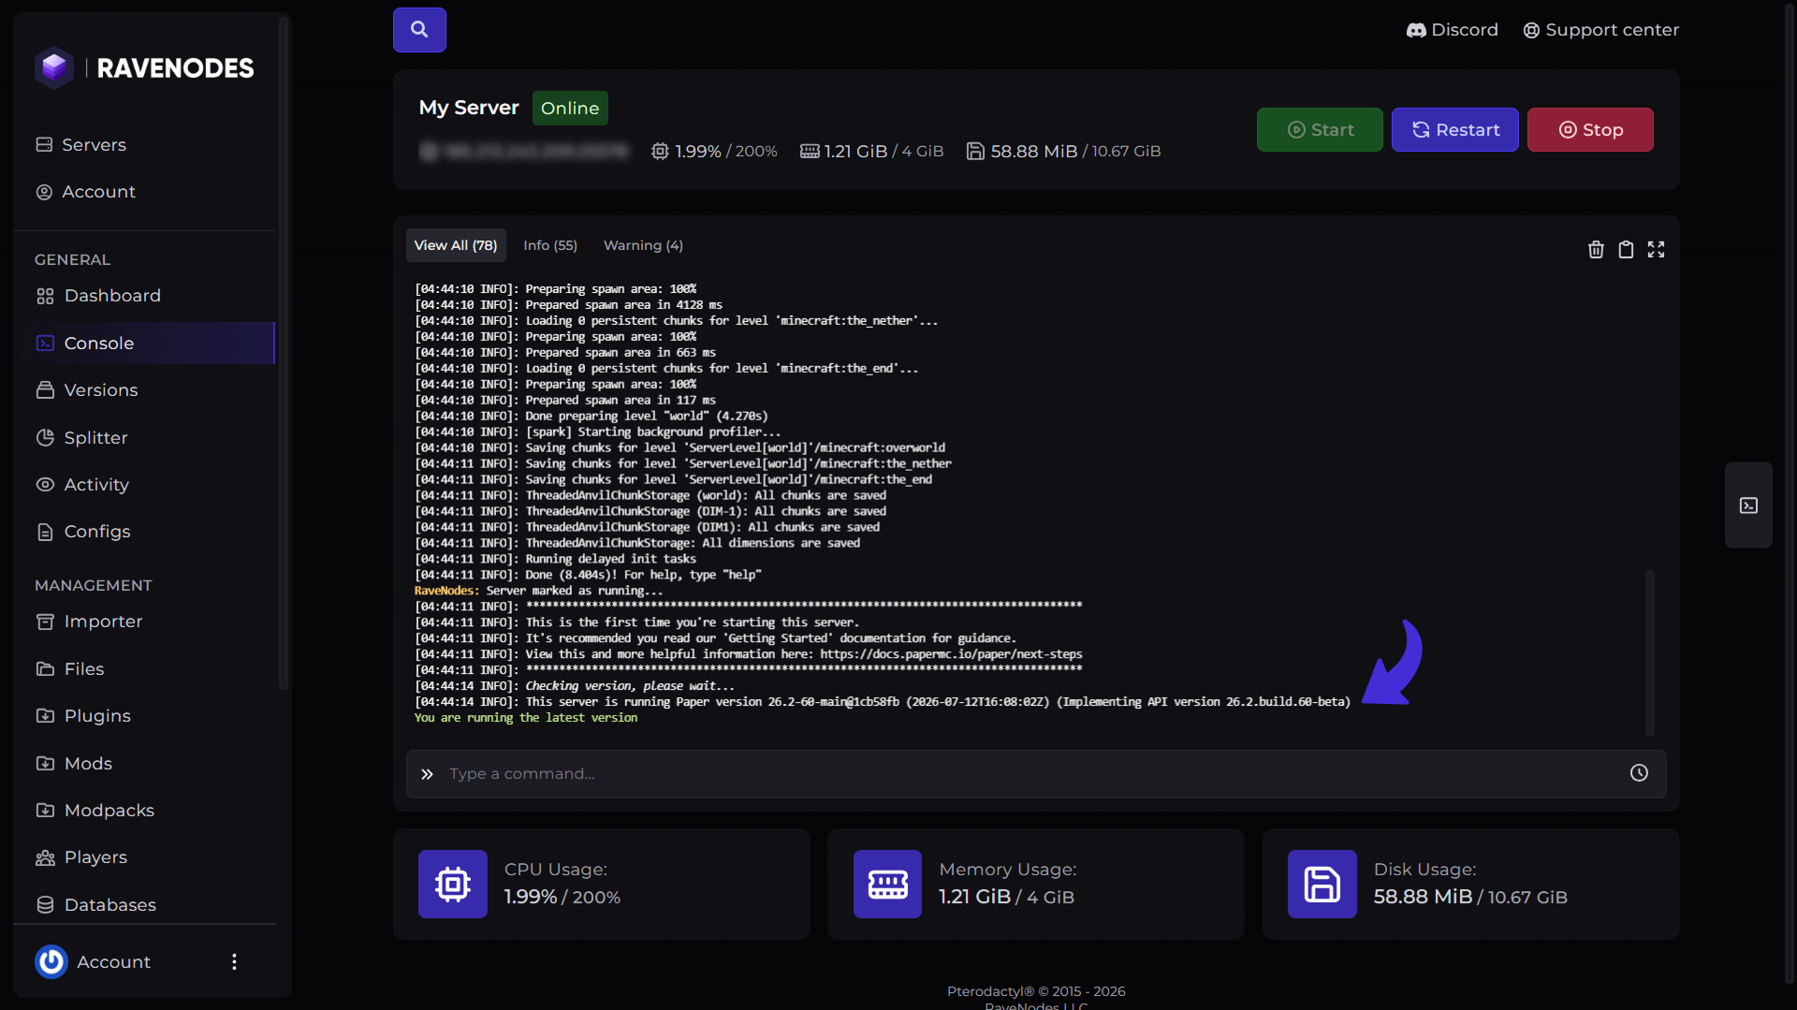Click the Disk Usage save icon
Image resolution: width=1797 pixels, height=1010 pixels.
1322,884
